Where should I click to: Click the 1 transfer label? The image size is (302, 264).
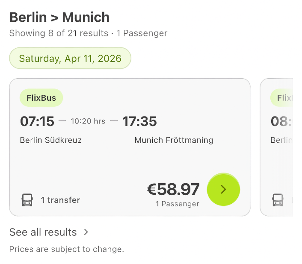tap(60, 200)
